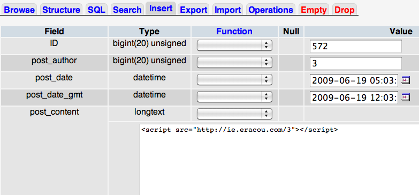This screenshot has width=419, height=195.
Task: Click the post_content field name
Action: coord(55,112)
